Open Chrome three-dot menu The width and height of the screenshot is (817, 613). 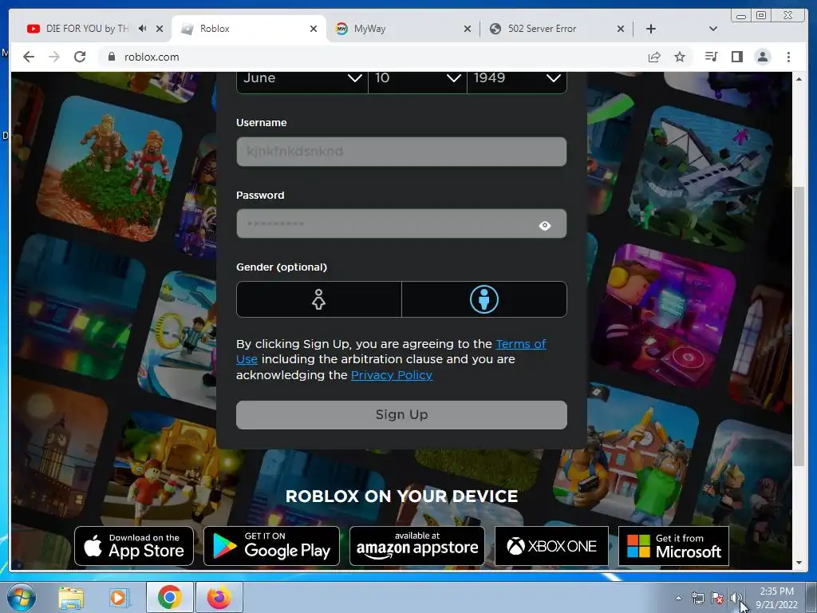coord(788,57)
